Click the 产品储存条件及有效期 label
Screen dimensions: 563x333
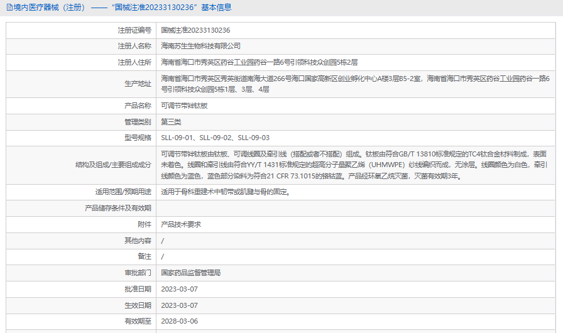tap(118, 208)
